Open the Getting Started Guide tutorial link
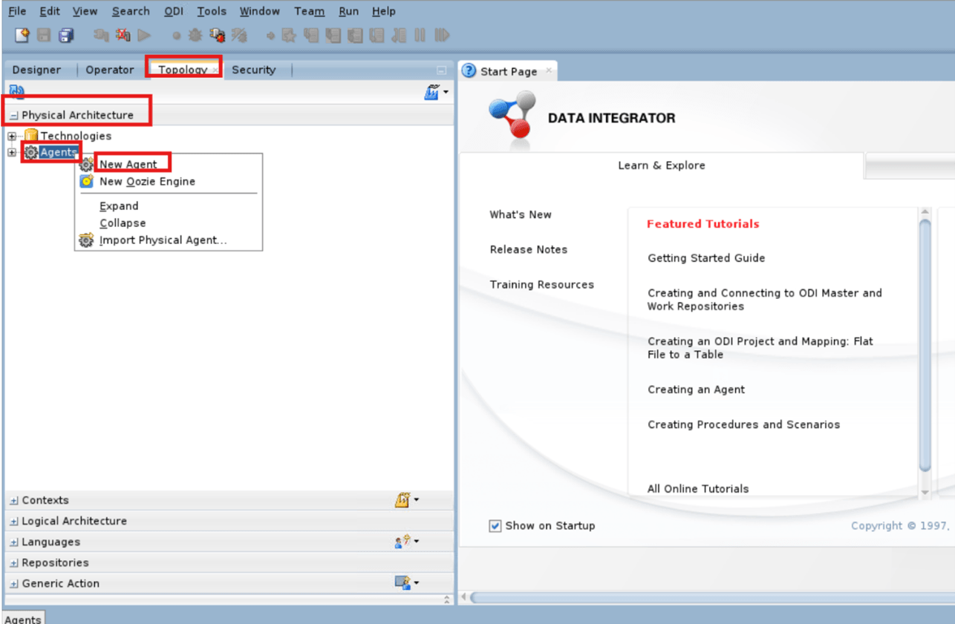The image size is (955, 624). point(705,257)
